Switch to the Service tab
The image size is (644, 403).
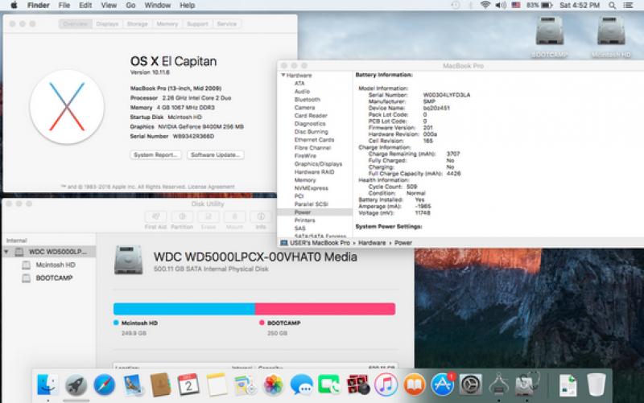pos(227,24)
